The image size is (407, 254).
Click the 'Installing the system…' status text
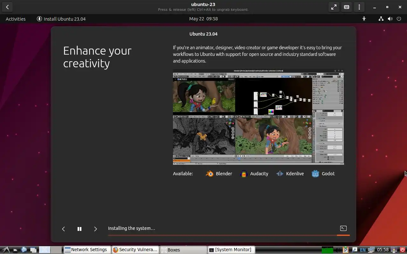coord(132,228)
